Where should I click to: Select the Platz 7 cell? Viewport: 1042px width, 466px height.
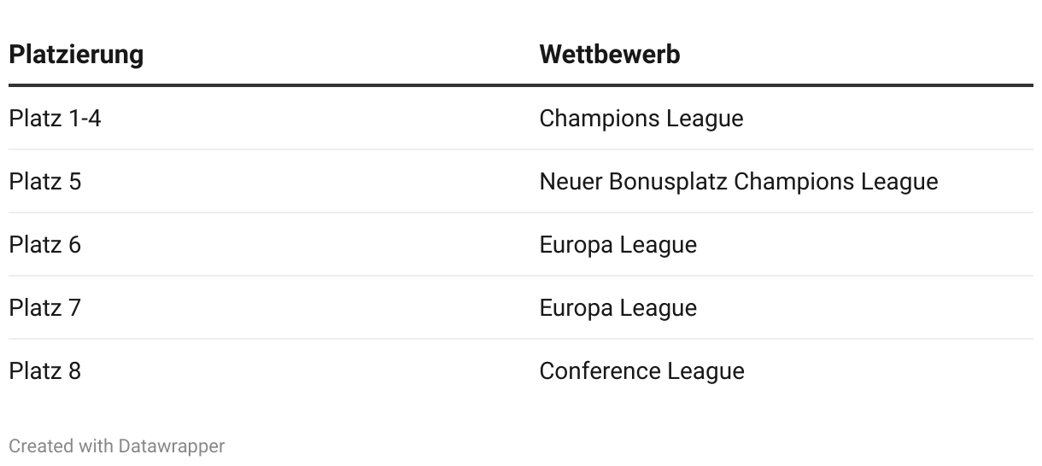(45, 308)
